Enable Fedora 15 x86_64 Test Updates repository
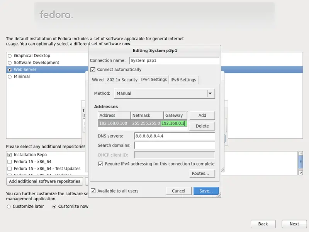The width and height of the screenshot is (309, 232). [x=9, y=169]
